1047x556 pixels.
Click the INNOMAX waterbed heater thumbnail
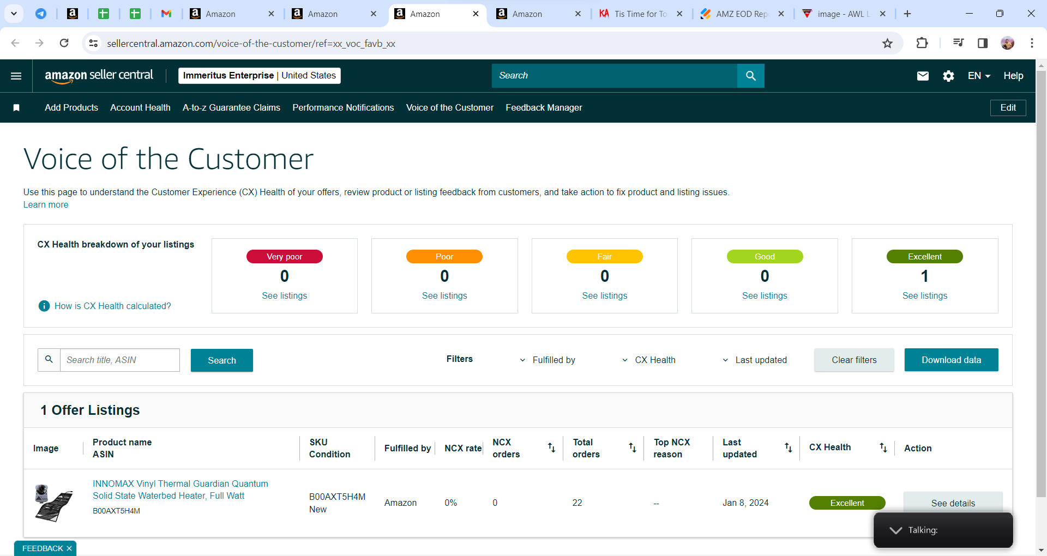tap(53, 503)
